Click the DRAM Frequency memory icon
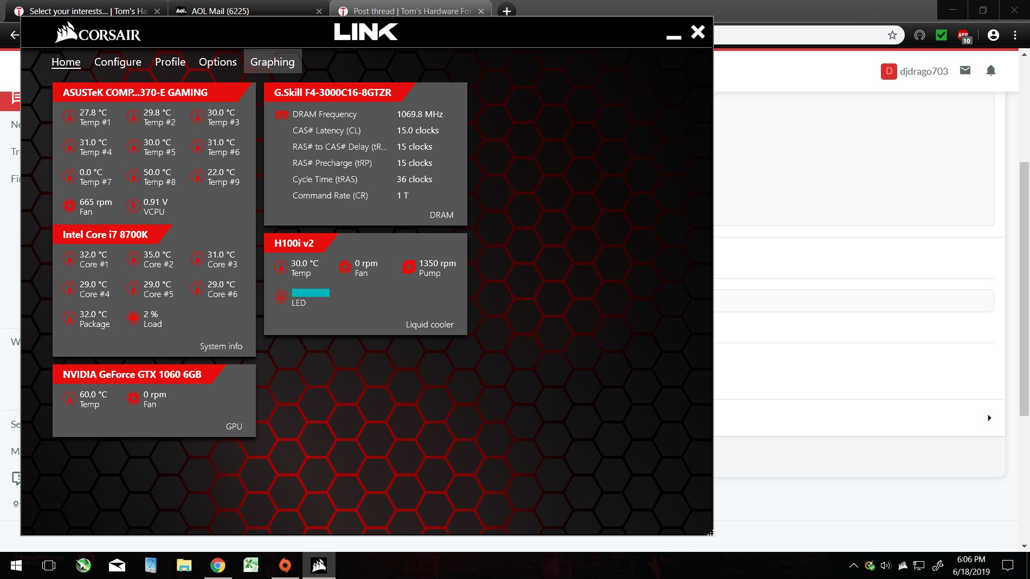Image resolution: width=1030 pixels, height=579 pixels. pyautogui.click(x=282, y=114)
